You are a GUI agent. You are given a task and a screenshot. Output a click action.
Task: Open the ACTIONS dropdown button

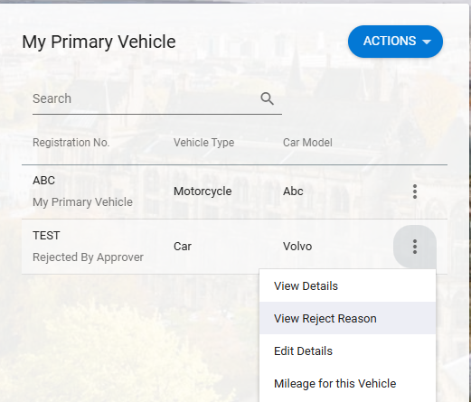click(395, 42)
